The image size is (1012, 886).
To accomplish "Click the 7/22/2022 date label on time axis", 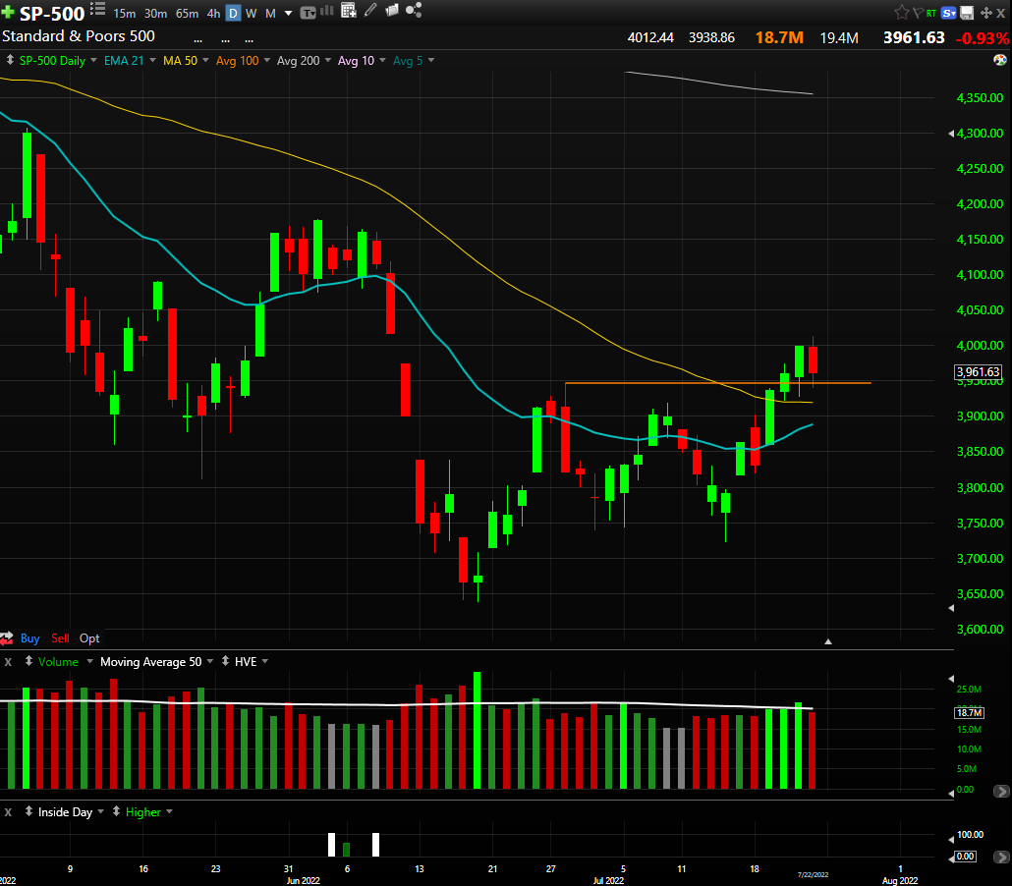I will click(813, 875).
